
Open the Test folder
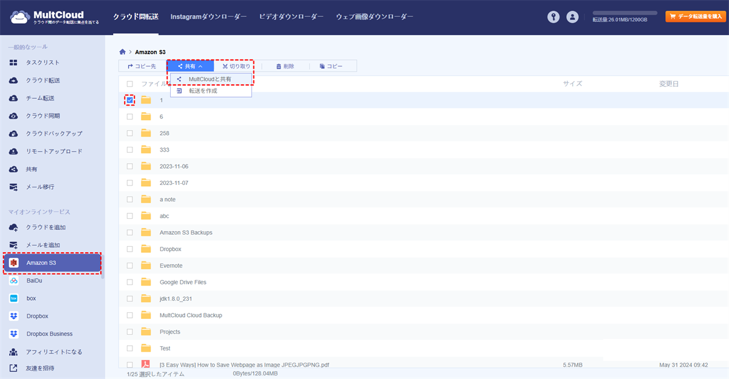click(x=165, y=349)
